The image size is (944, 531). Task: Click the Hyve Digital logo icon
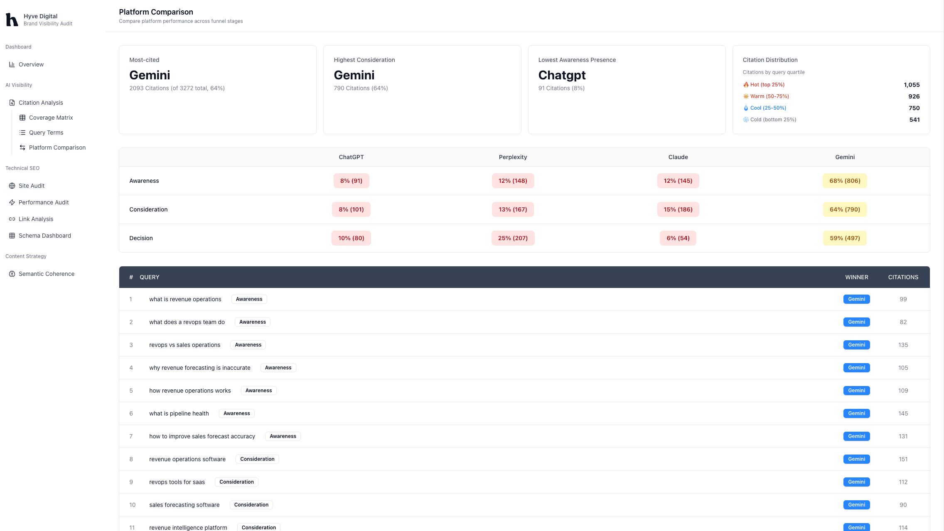12,20
